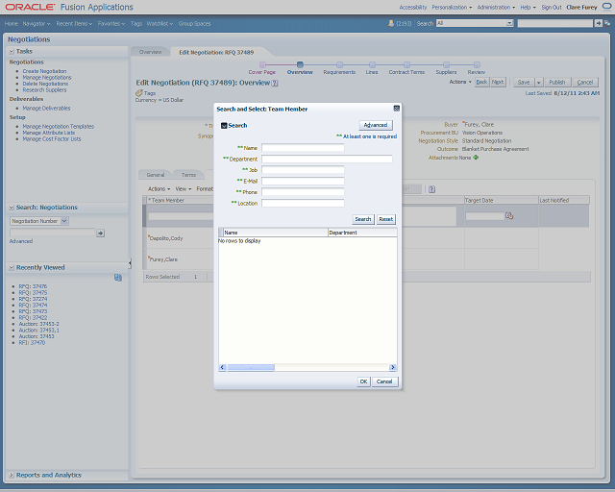Open the Advanced negotiation search link
Viewport: 615px width, 492px height.
(x=21, y=241)
